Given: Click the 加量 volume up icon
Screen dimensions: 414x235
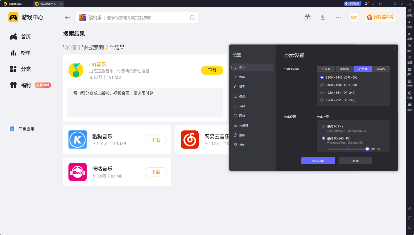Looking at the screenshot, I should (x=410, y=22).
